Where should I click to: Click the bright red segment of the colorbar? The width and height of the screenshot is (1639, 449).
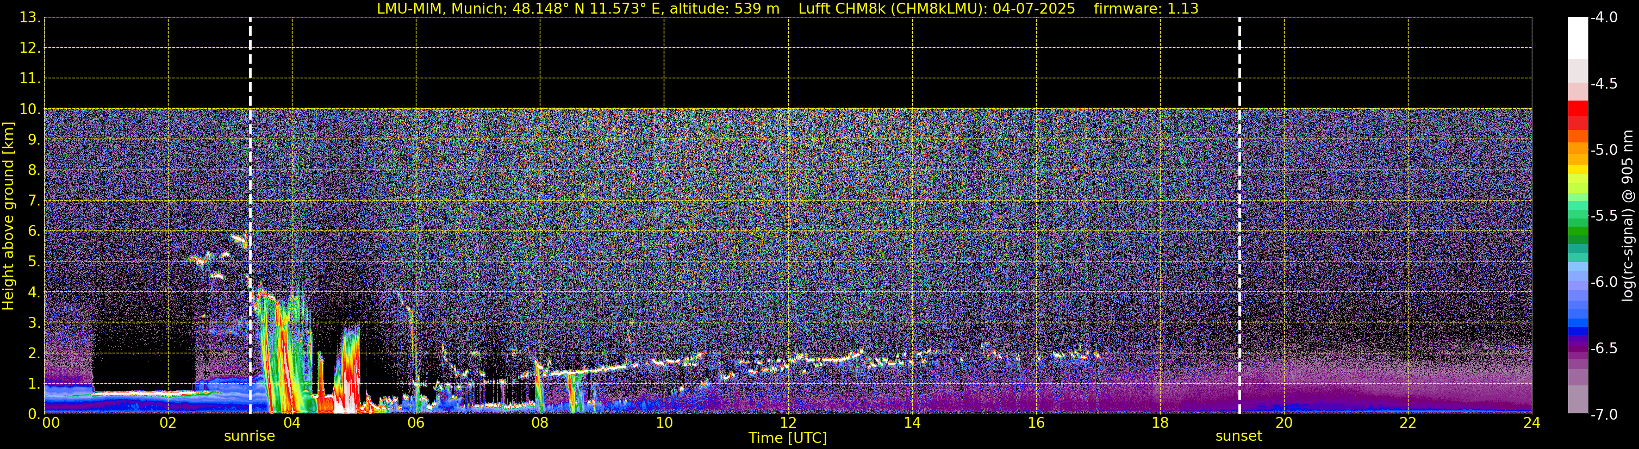pos(1577,108)
